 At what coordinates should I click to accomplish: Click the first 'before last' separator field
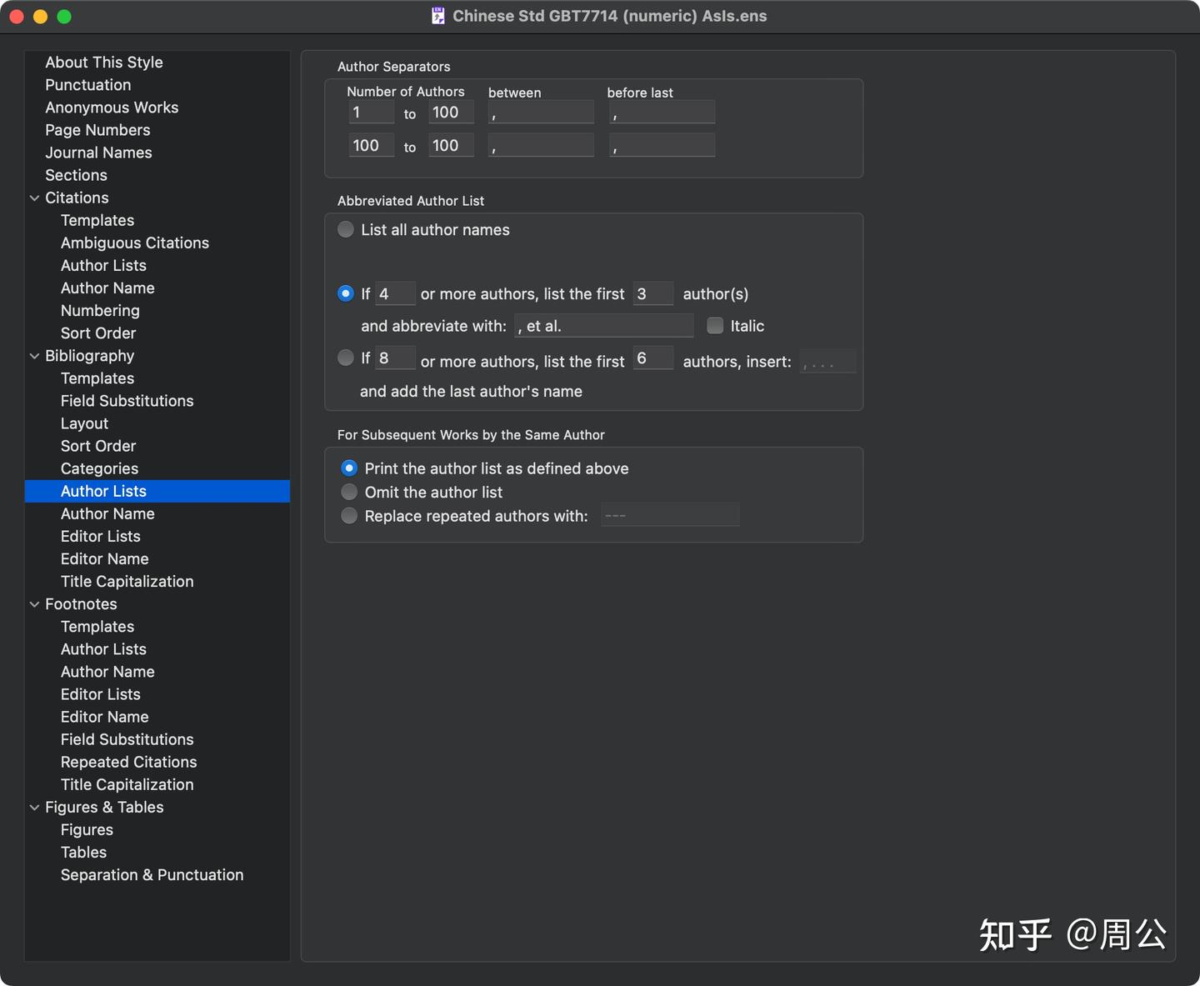[x=662, y=113]
